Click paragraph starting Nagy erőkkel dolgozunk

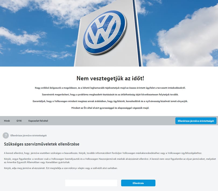coord(110,88)
